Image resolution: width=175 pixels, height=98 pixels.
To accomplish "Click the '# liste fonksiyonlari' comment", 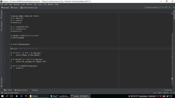I will pyautogui.click(x=20, y=44).
